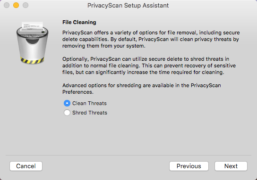This screenshot has width=257, height=180.
Task: Click the paper document feeding into shredder
Action: point(32,26)
